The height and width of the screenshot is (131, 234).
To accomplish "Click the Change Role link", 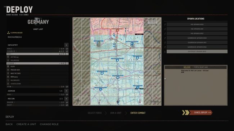I will [49, 124].
